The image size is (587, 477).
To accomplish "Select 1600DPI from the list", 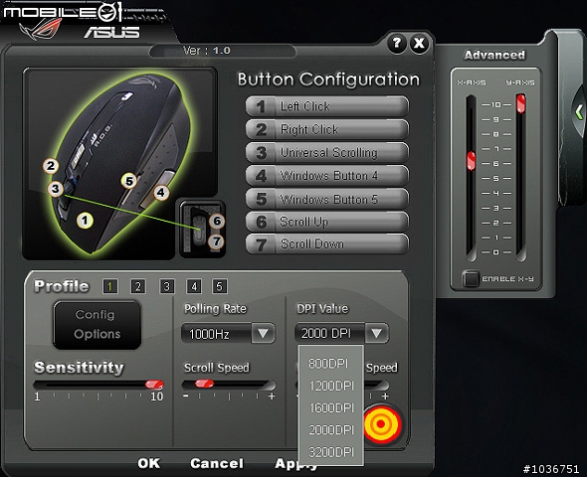I will [331, 407].
